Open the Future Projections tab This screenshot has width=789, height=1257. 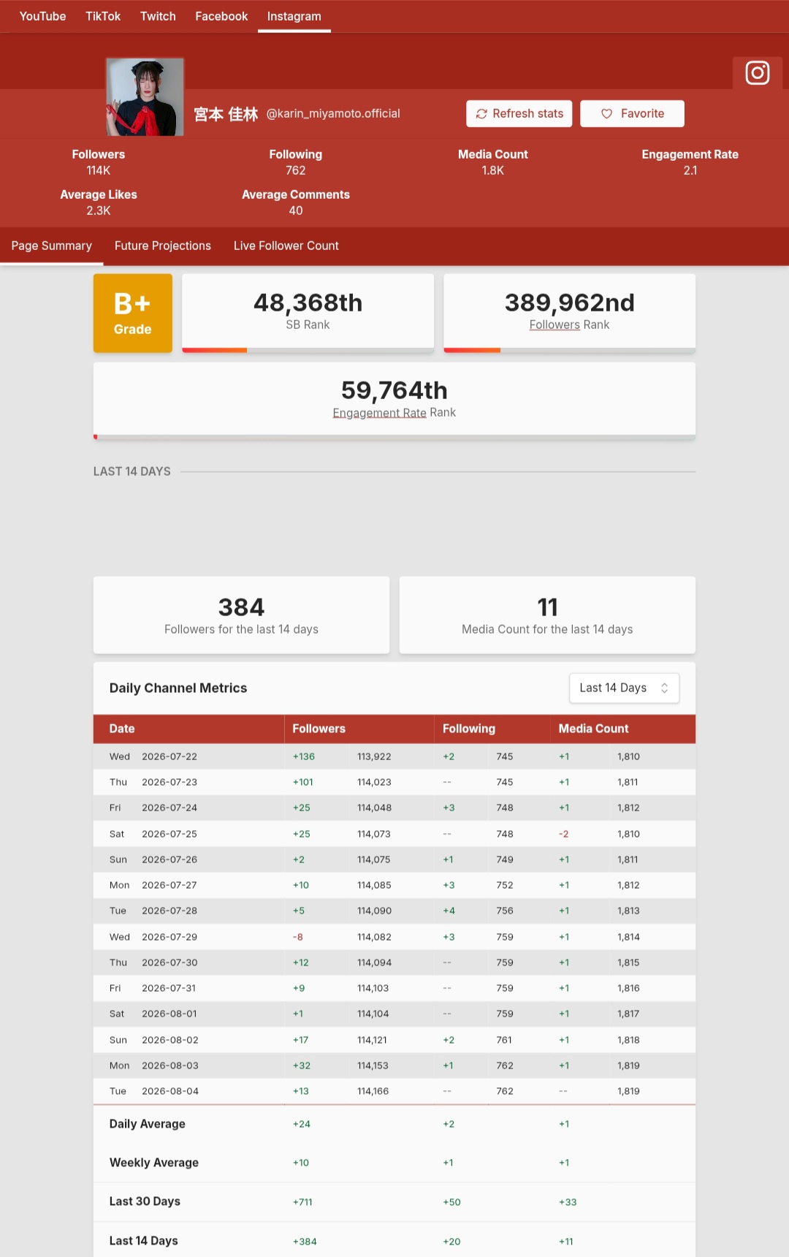click(x=162, y=246)
